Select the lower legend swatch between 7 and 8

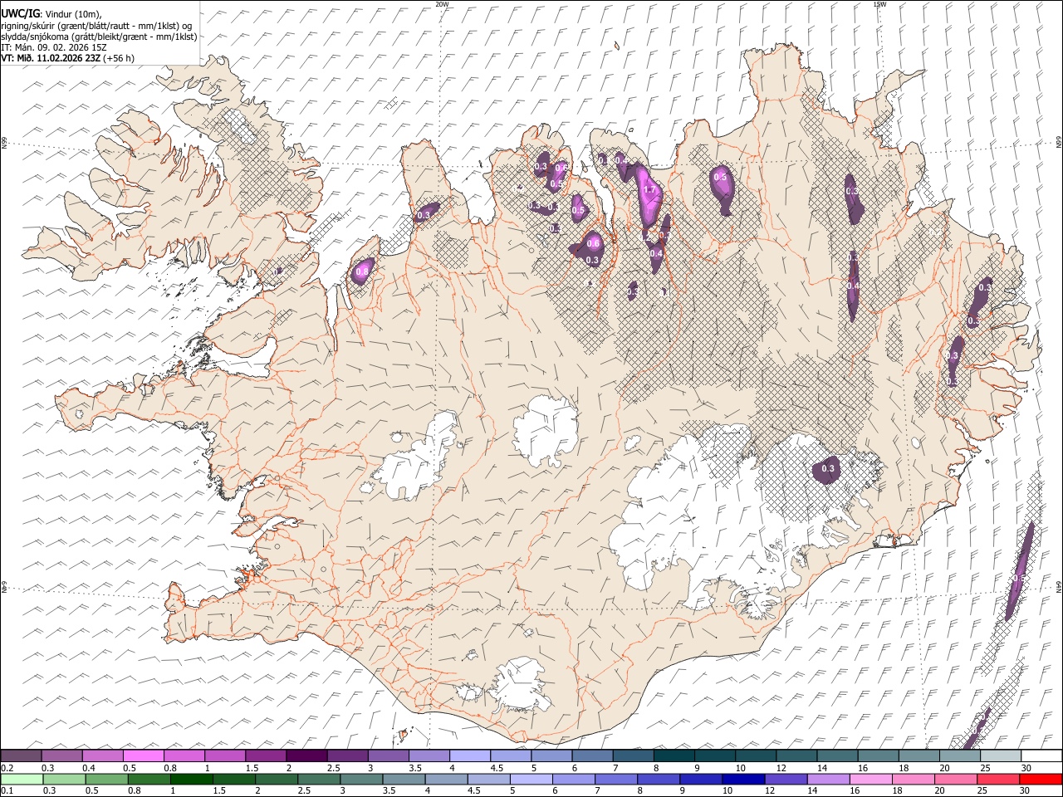[x=617, y=779]
